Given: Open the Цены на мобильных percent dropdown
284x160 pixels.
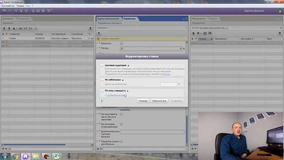Looking at the screenshot, I should (169, 84).
